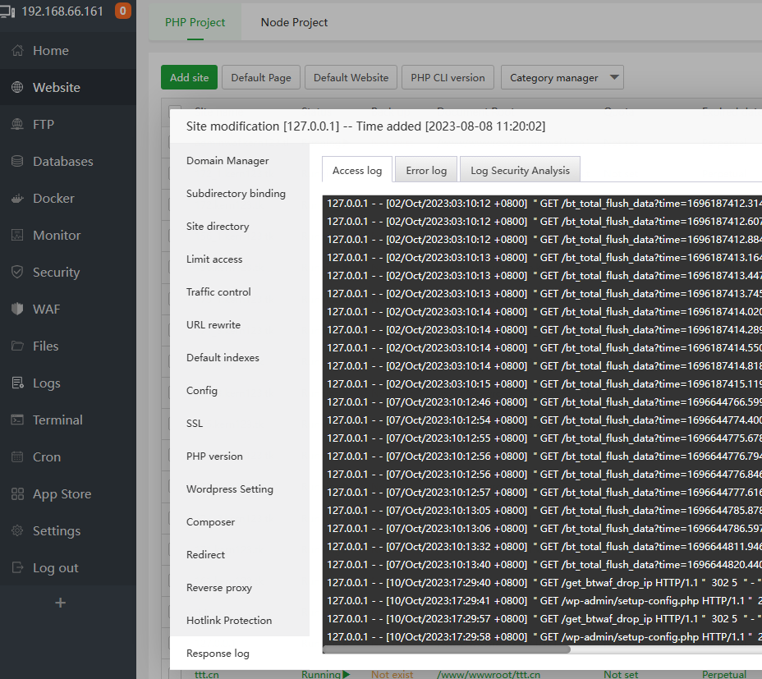Image resolution: width=762 pixels, height=679 pixels.
Task: Click the Terminal icon
Action: [17, 420]
